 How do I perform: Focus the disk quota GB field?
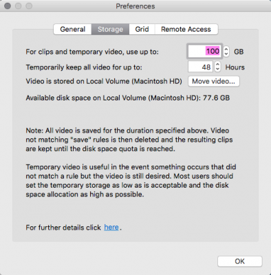204,51
